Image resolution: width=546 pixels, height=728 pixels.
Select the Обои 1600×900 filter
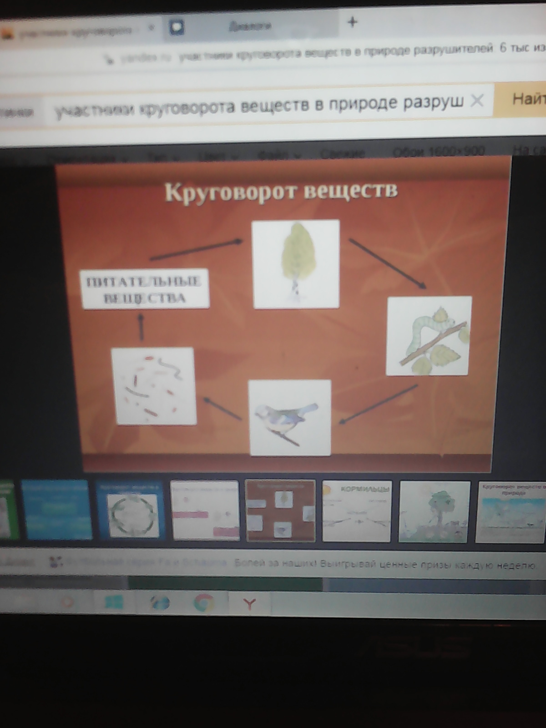pos(439,152)
